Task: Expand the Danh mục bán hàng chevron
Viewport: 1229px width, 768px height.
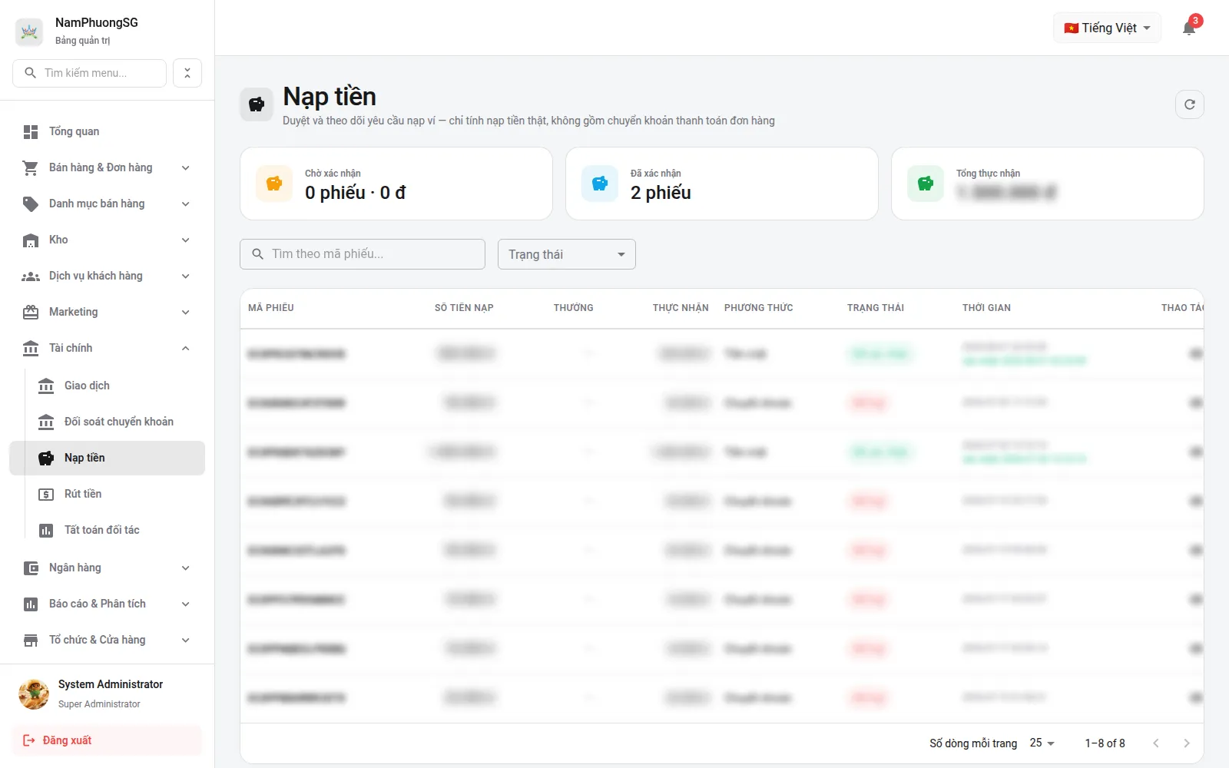Action: coord(186,204)
